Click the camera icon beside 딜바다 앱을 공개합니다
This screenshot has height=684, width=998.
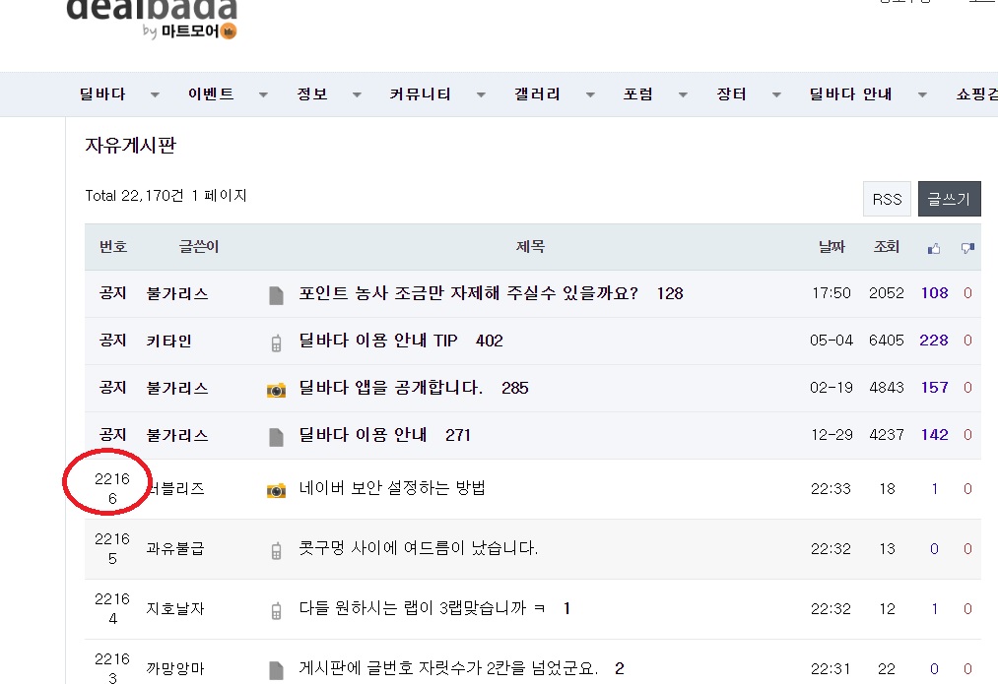click(276, 389)
